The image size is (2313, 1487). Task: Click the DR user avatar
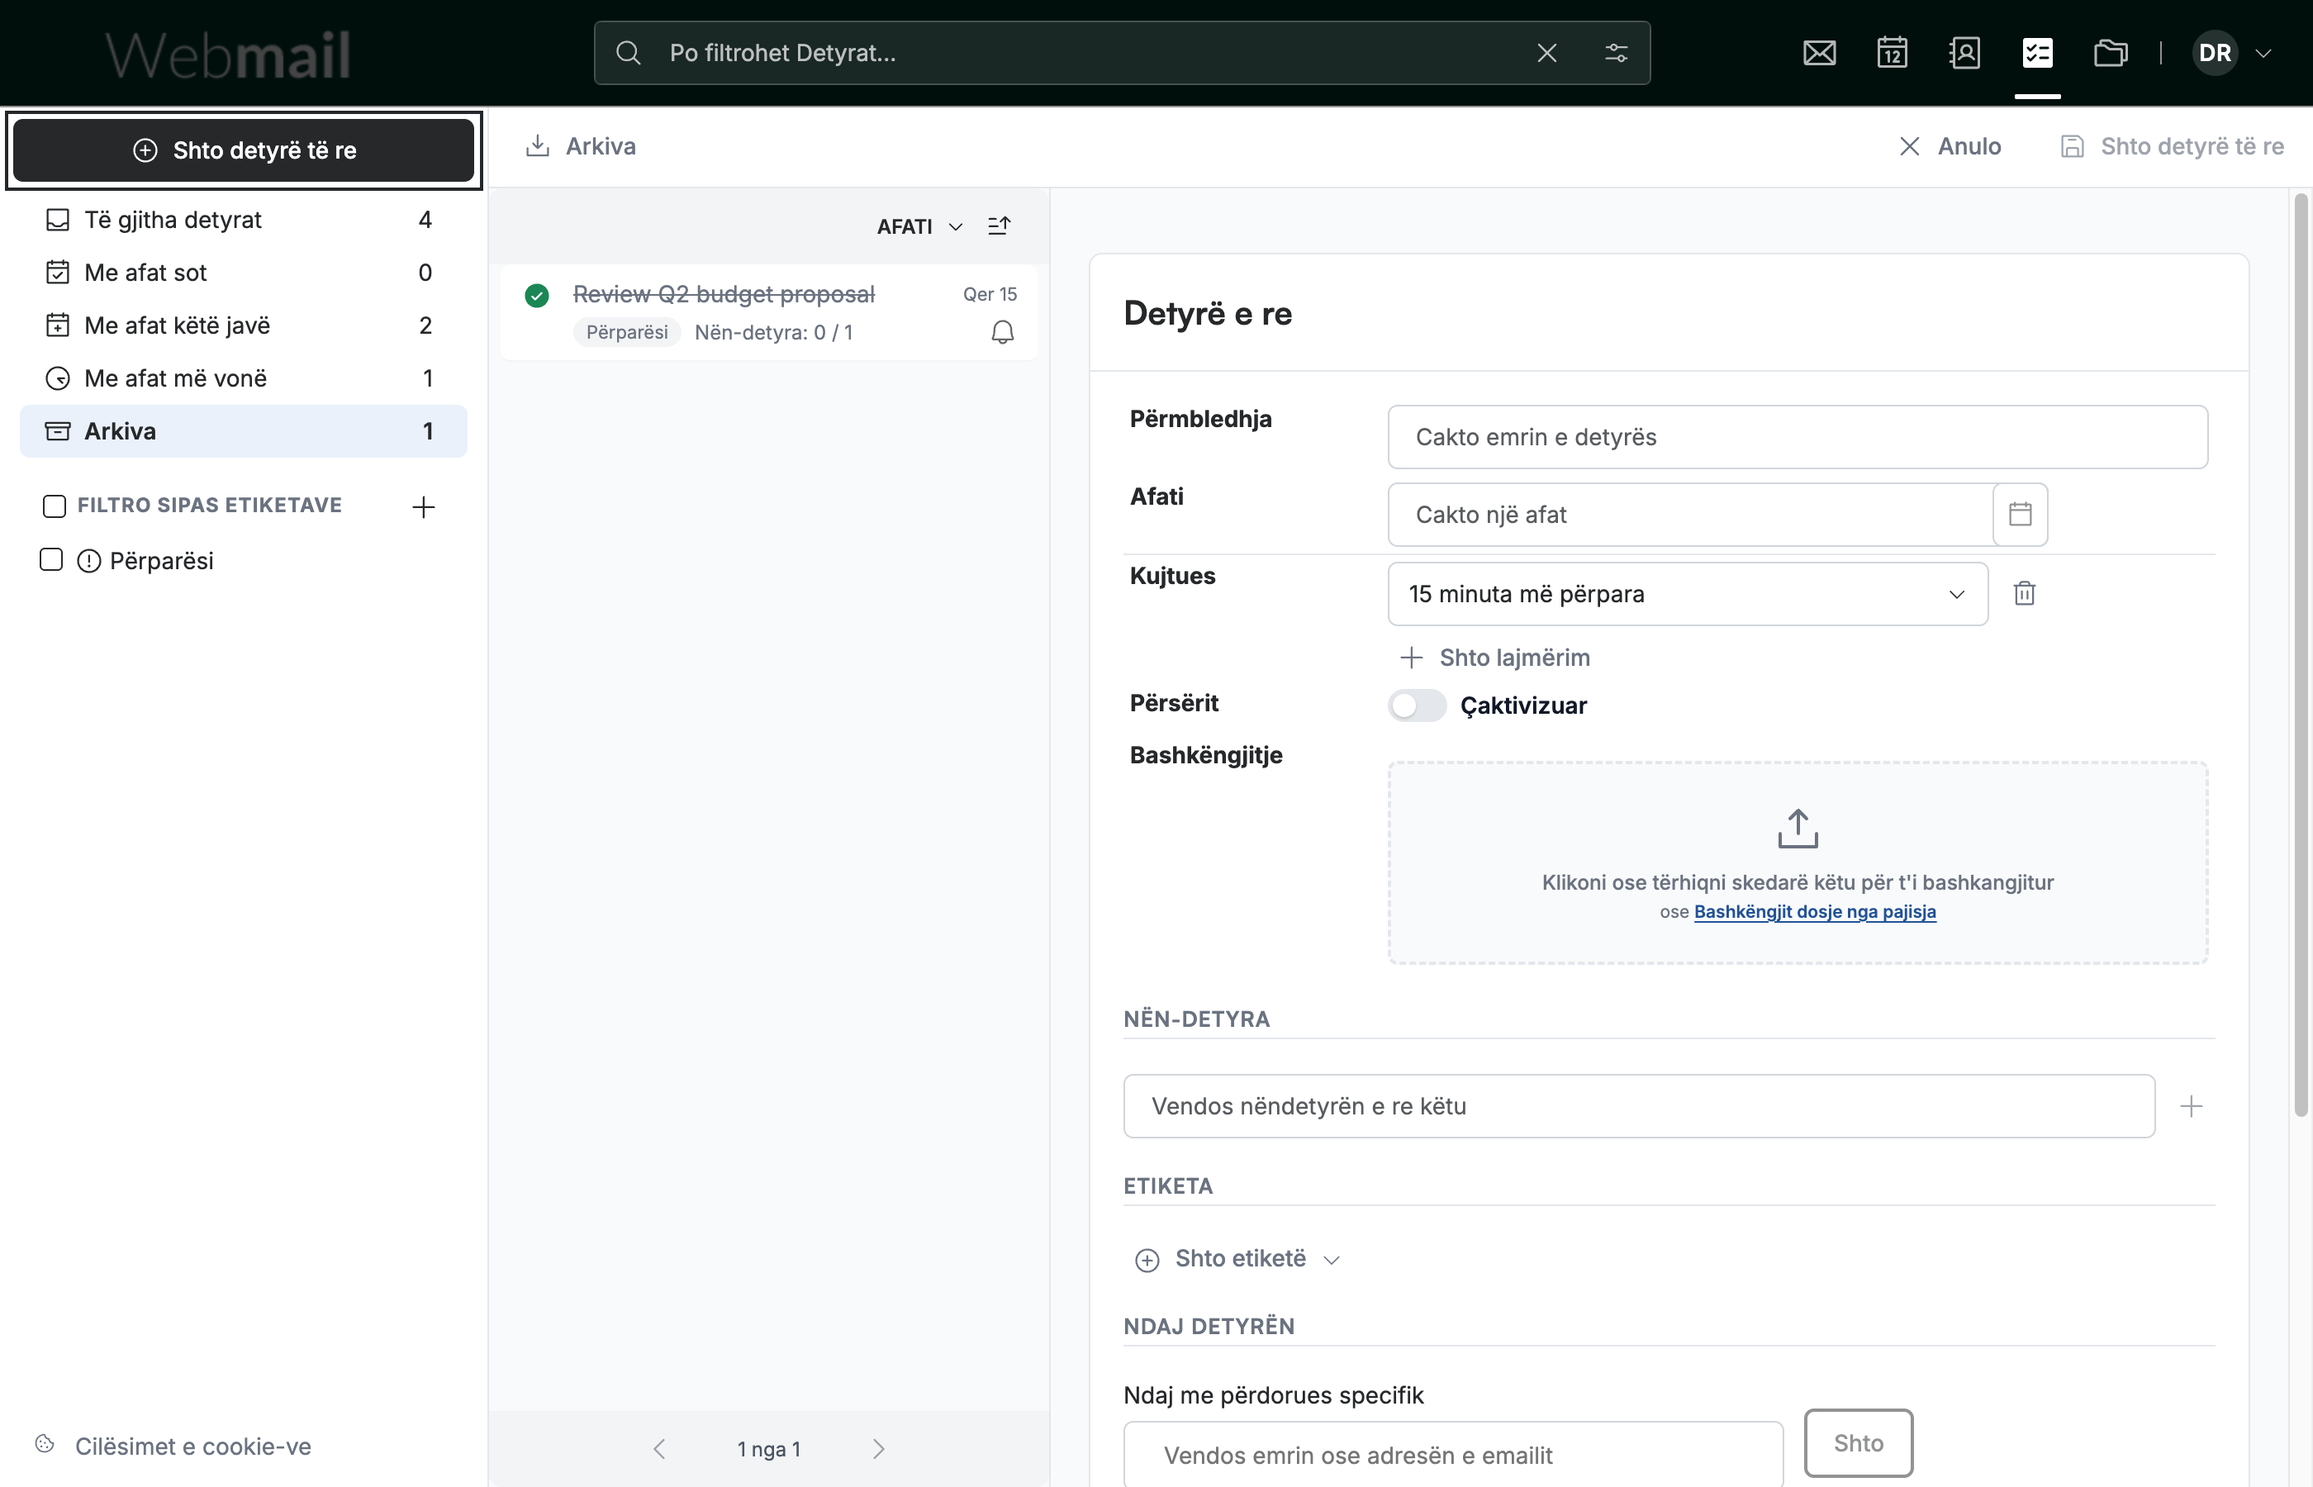2215,53
